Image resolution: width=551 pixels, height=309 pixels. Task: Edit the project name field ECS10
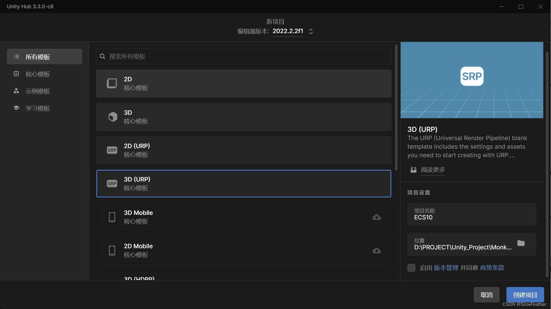(472, 214)
